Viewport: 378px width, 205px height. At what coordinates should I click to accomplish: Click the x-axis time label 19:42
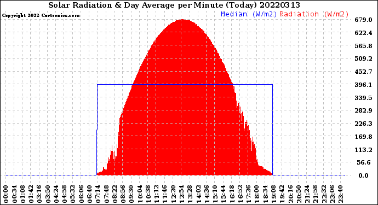click(x=282, y=194)
